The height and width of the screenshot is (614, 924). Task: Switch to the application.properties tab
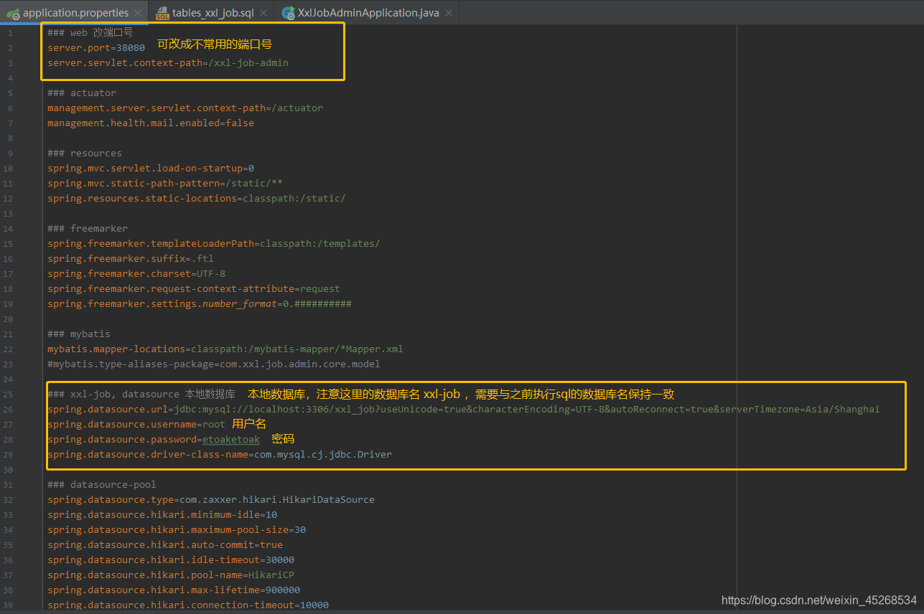(x=75, y=13)
